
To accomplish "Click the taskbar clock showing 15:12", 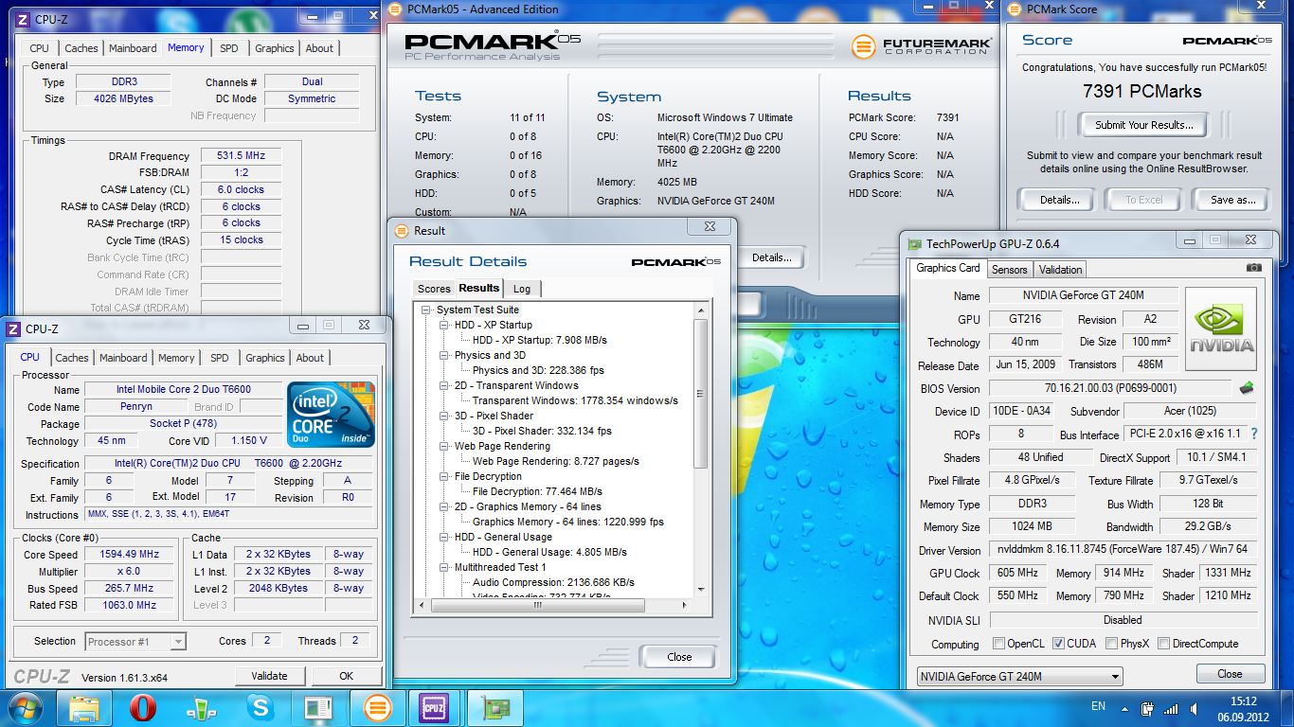I will point(1243,708).
